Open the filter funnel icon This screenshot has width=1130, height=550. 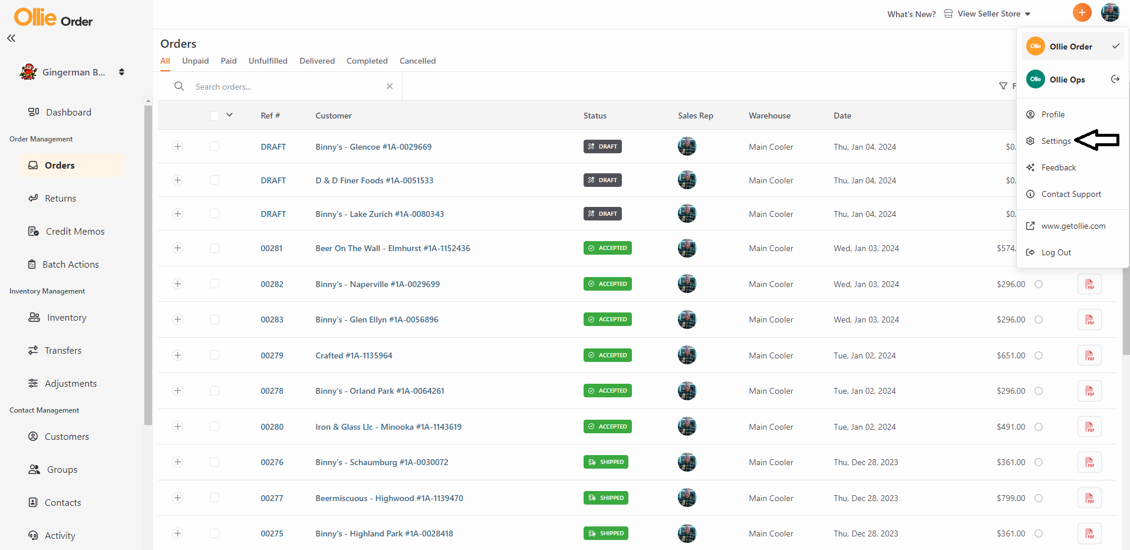[1003, 86]
